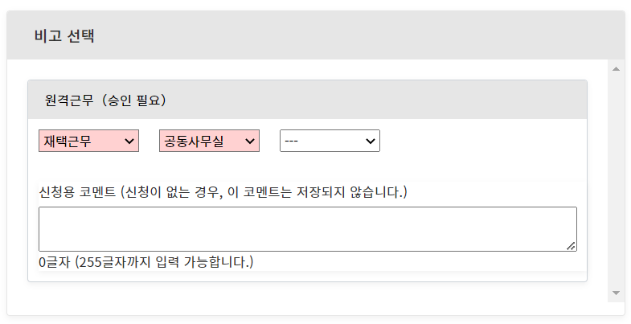Click the "선택" word in the top header
Viewport: 631px width, 324px height.
tap(80, 36)
